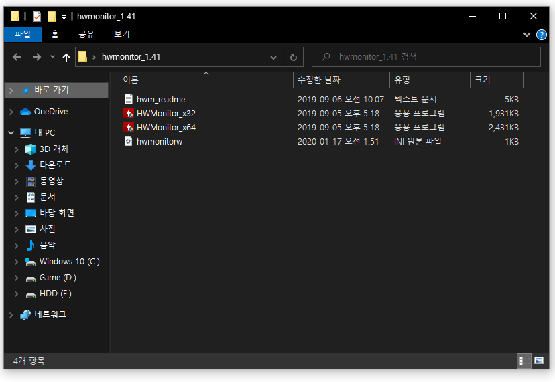
Task: Open the 홈 ribbon tab
Action: pos(55,34)
